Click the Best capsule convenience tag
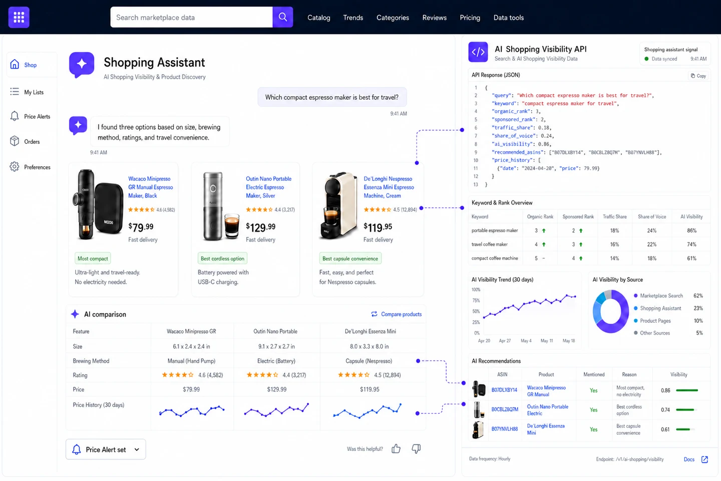The height and width of the screenshot is (481, 721). 350,259
